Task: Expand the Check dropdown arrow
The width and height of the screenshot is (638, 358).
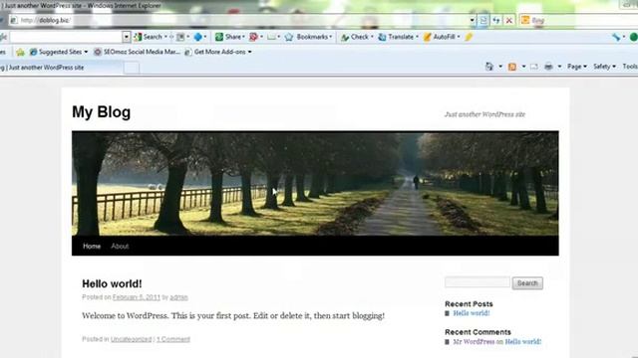Action: tap(372, 37)
